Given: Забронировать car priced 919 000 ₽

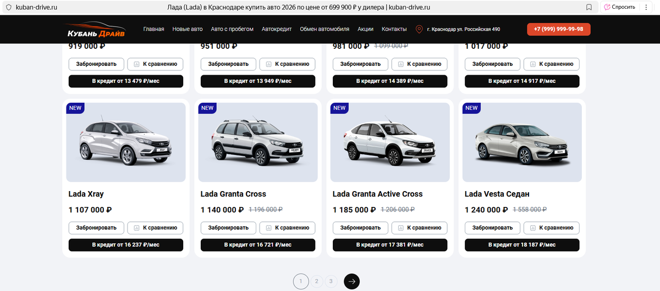Looking at the screenshot, I should (96, 64).
